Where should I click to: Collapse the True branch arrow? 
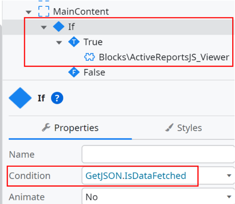pyautogui.click(x=59, y=43)
